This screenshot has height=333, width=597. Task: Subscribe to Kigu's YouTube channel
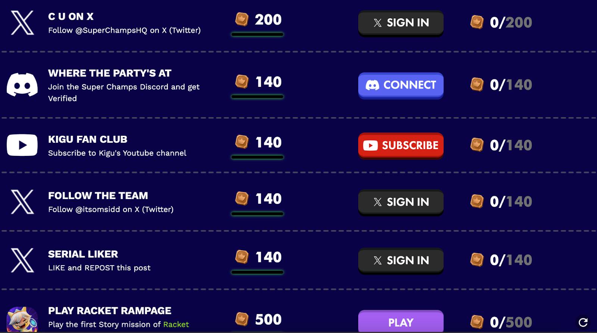401,145
